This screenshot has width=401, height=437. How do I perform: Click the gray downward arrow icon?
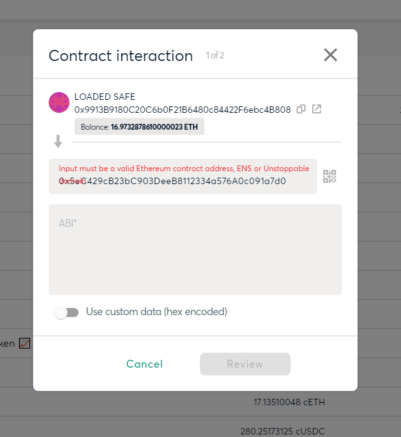(x=58, y=141)
